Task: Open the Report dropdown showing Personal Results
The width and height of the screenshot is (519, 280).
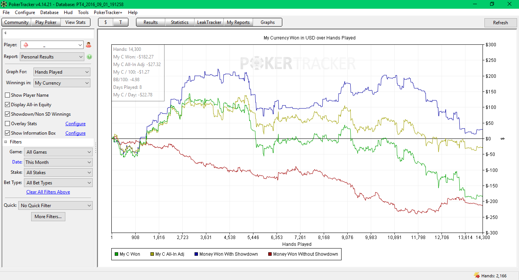Action: click(52, 57)
